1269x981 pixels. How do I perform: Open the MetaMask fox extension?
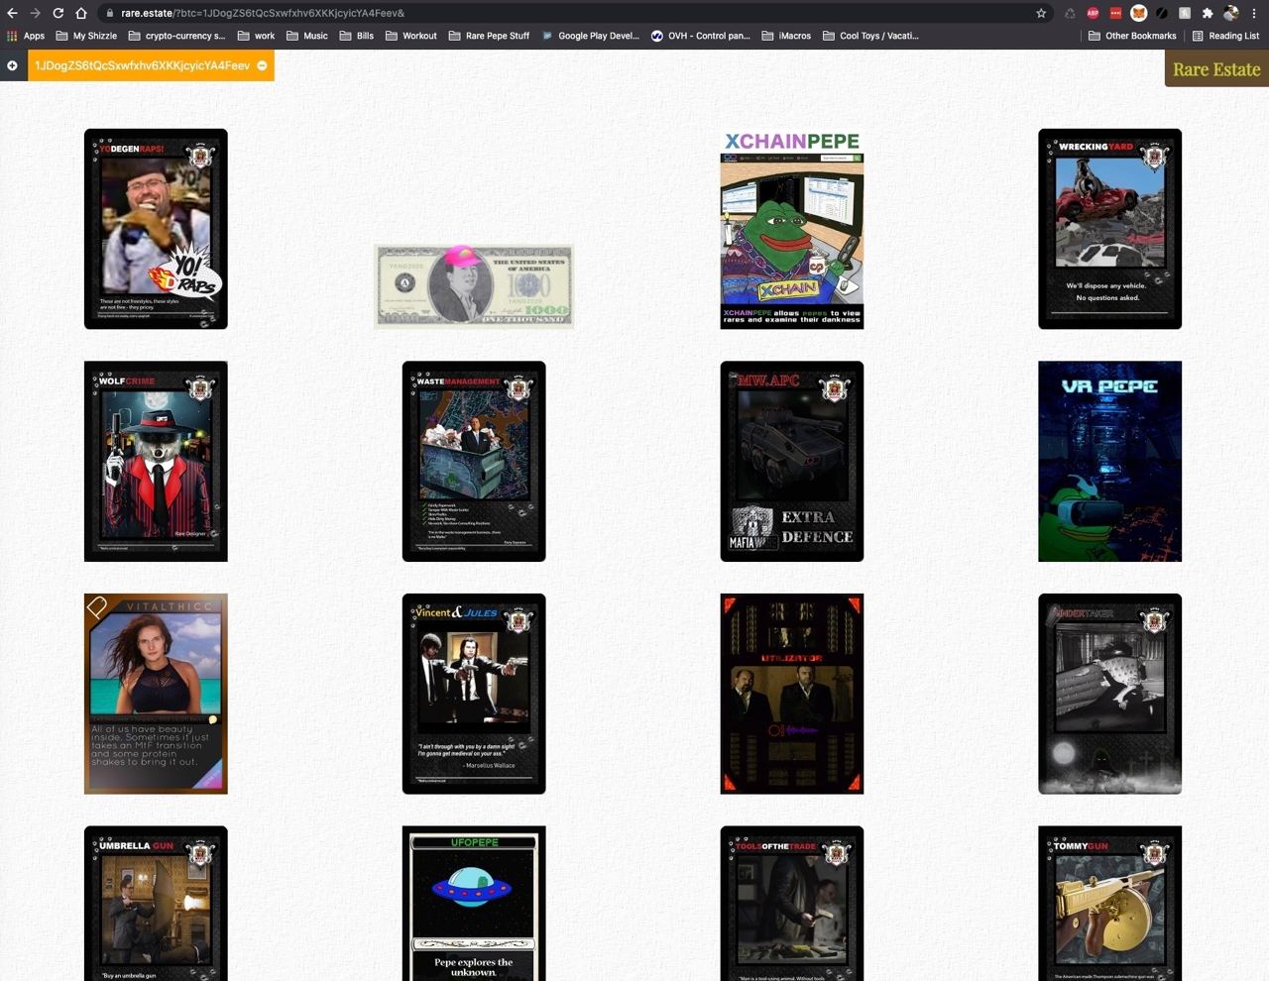coord(1138,13)
